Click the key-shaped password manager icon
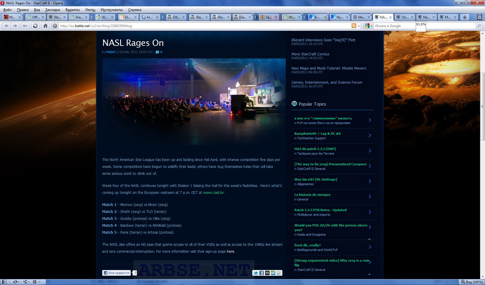The width and height of the screenshot is (485, 285). (x=25, y=26)
